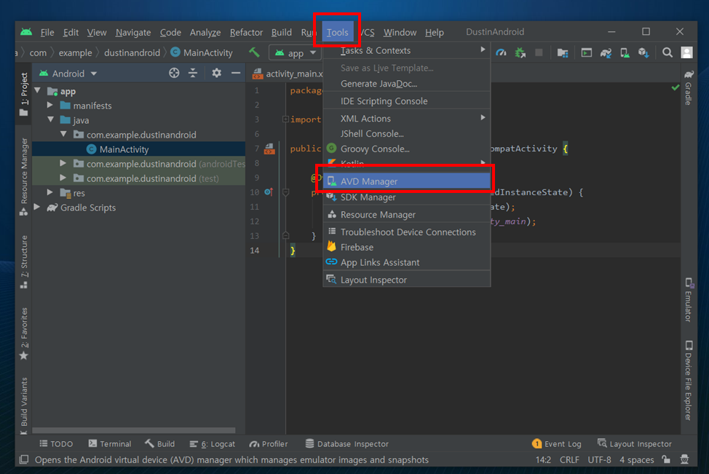Open the Android project view dropdown
709x474 pixels.
click(68, 74)
